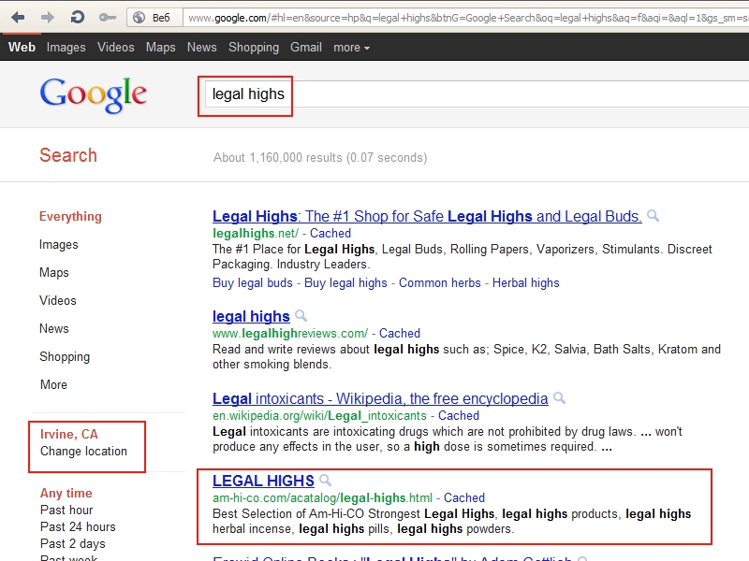Click the red 'Search' heading
Image resolution: width=749 pixels, height=561 pixels.
(67, 155)
